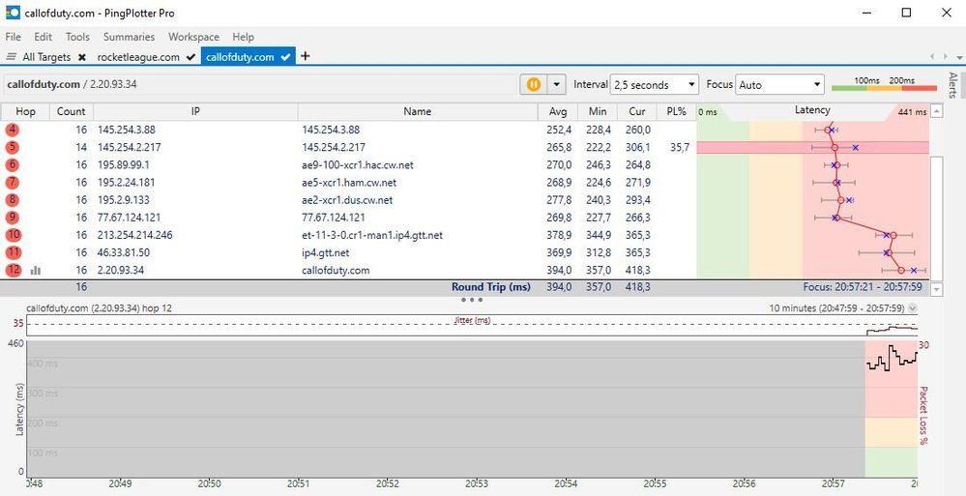The width and height of the screenshot is (966, 496).
Task: Switch to the rocketleague.com tab
Action: click(138, 57)
